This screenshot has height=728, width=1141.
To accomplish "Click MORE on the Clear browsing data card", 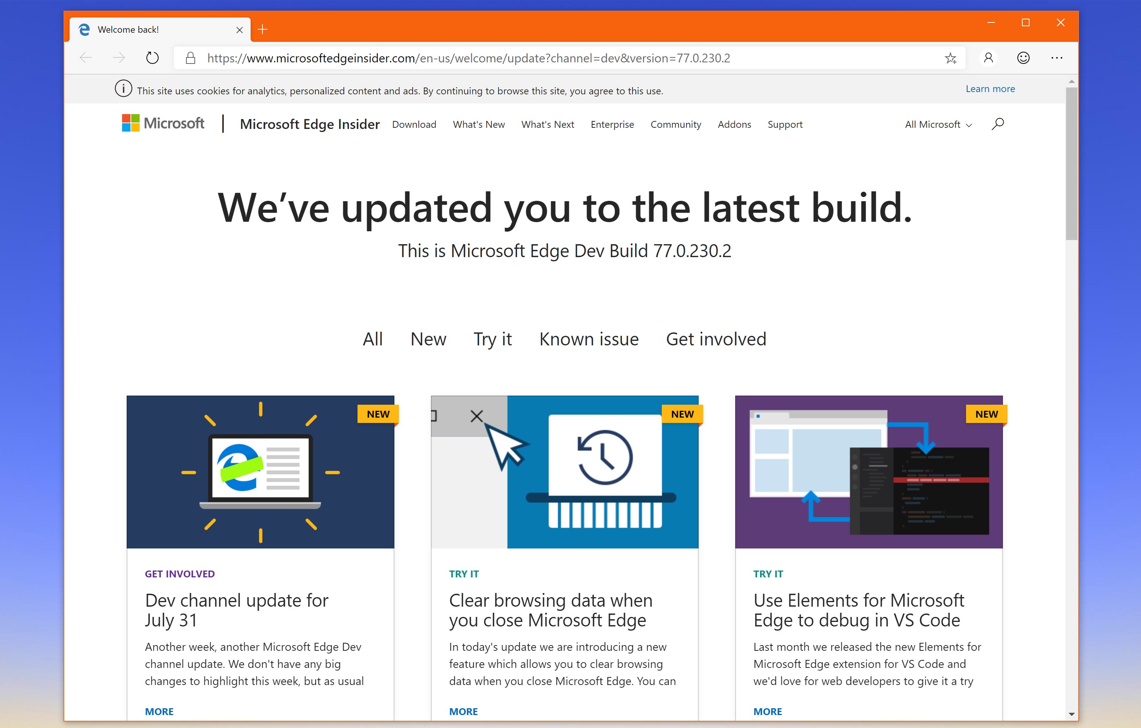I will tap(463, 711).
